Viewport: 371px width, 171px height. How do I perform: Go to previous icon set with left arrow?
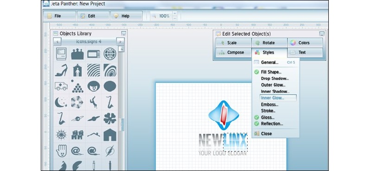pyautogui.click(x=57, y=42)
